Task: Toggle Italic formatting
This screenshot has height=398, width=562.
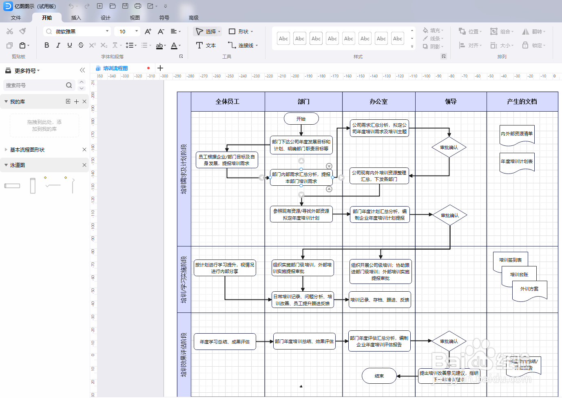Action: point(58,45)
